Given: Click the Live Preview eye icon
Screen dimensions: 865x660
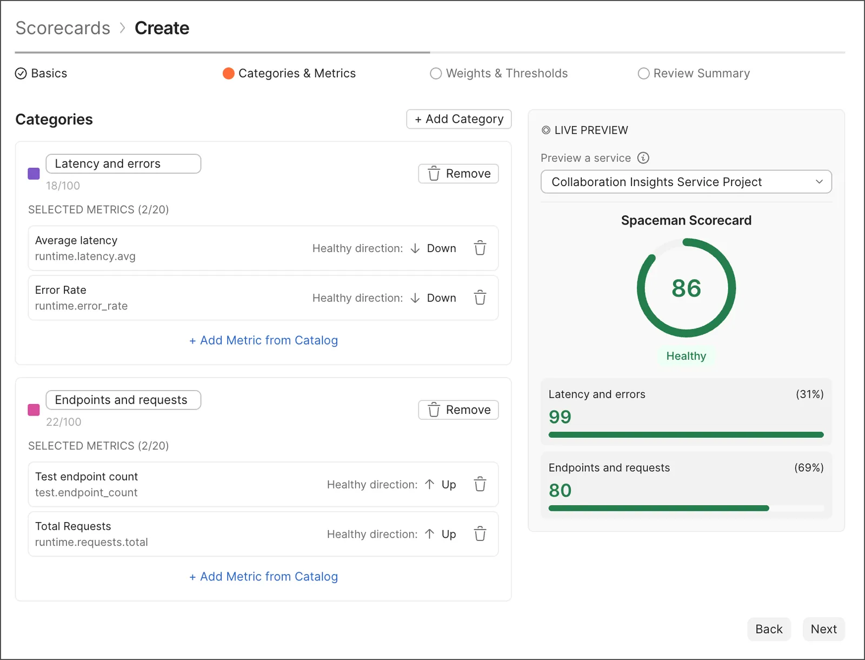Looking at the screenshot, I should tap(546, 130).
